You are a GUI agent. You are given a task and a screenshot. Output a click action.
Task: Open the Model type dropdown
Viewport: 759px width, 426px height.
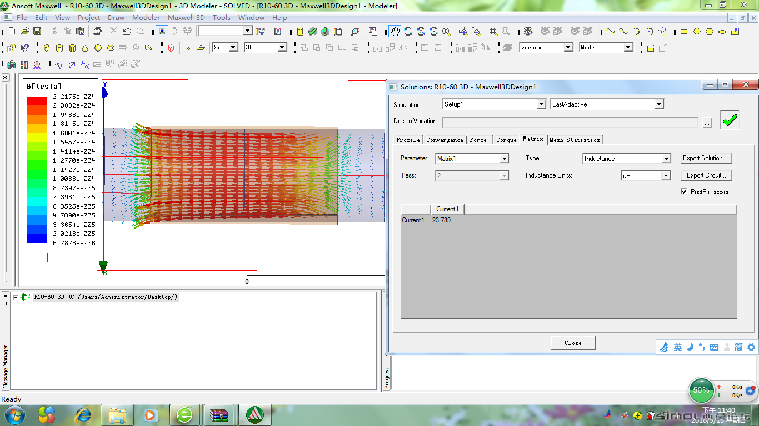point(628,48)
